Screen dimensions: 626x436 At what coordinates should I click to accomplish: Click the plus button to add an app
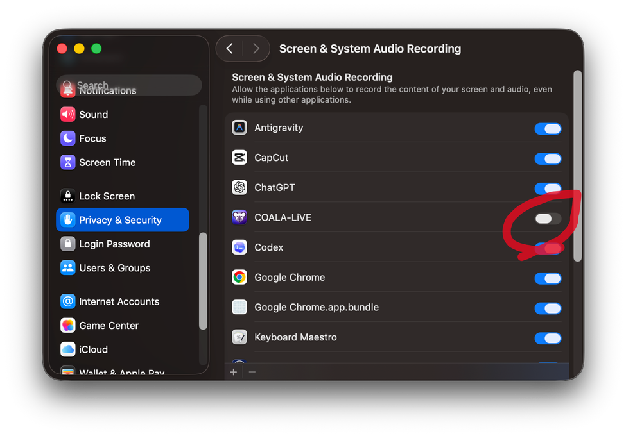233,371
